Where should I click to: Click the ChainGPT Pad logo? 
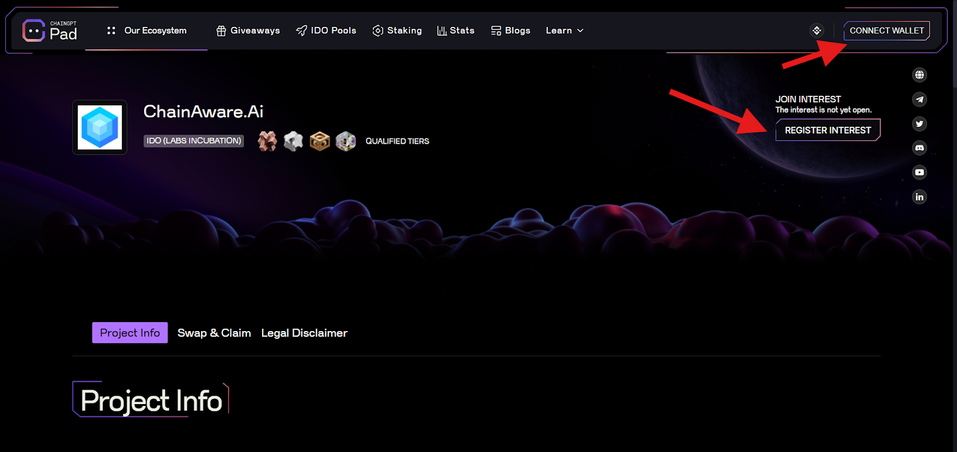(50, 31)
